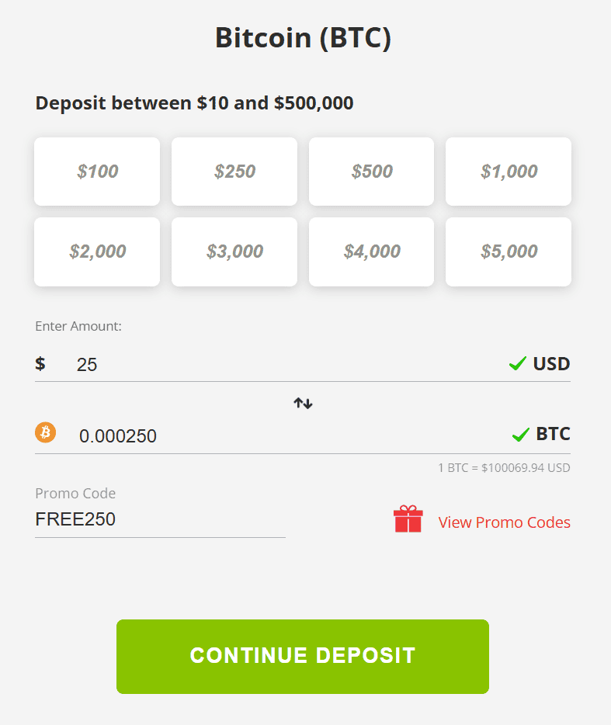Click the Bitcoin currency icon

pos(44,432)
